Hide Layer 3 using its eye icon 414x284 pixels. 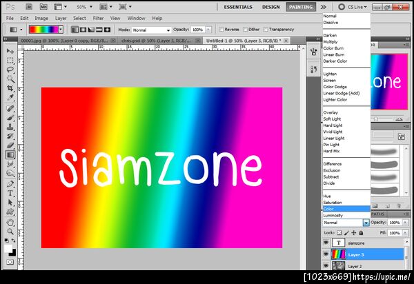326,254
